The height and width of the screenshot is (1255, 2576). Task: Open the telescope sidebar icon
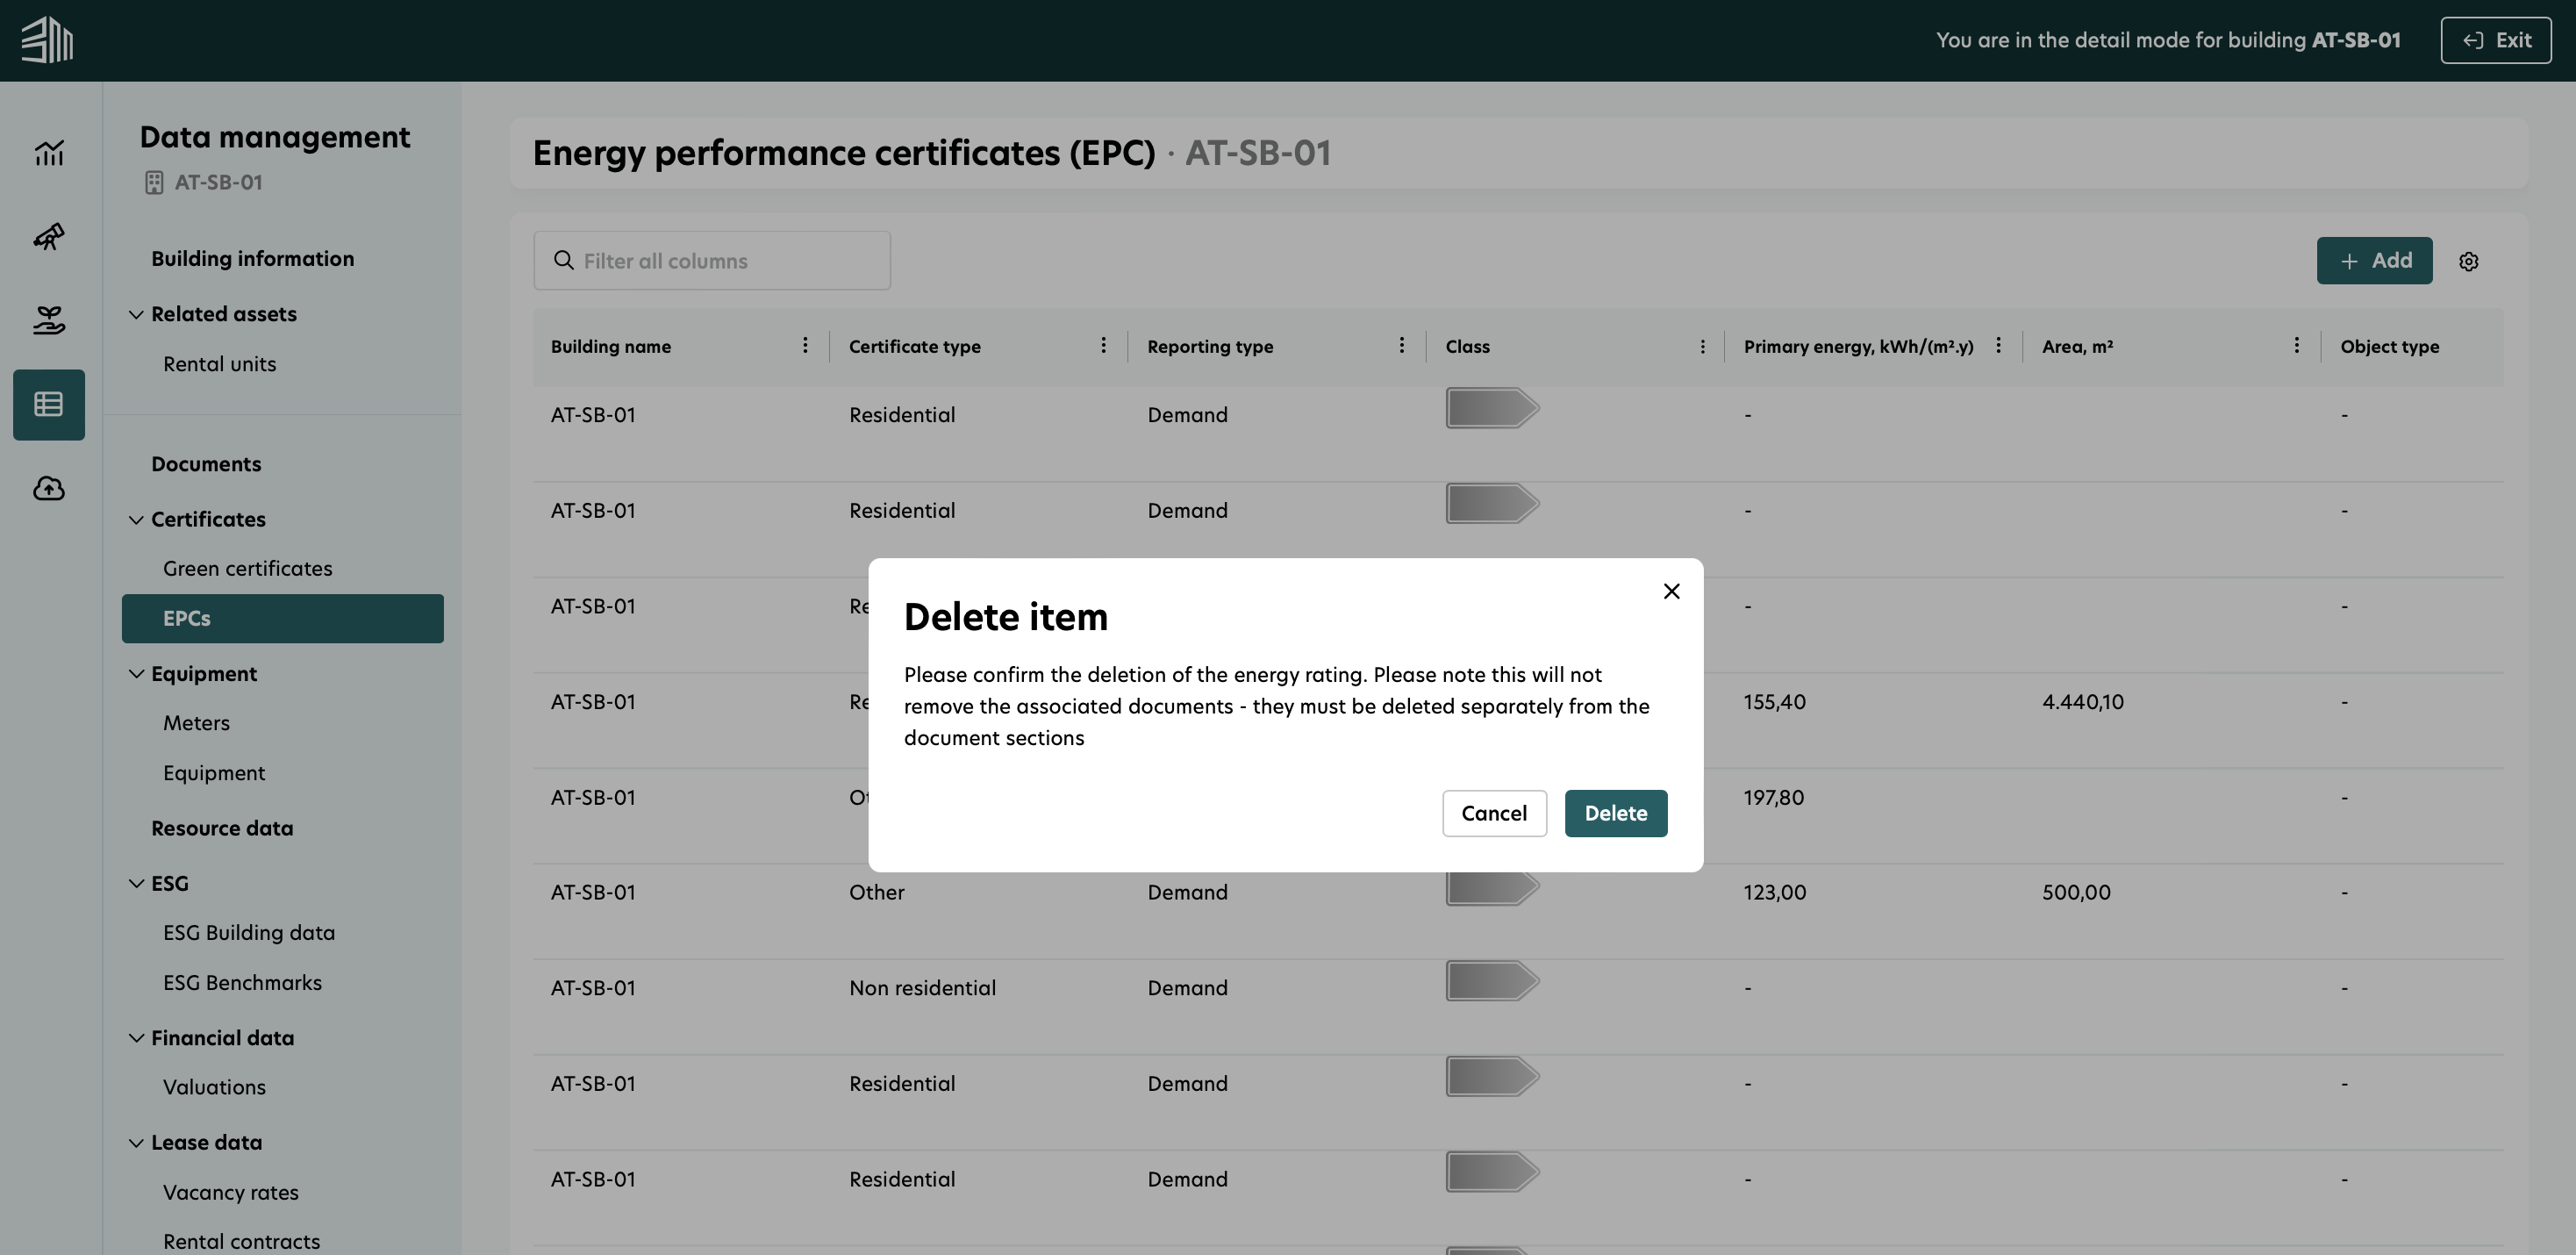point(49,237)
